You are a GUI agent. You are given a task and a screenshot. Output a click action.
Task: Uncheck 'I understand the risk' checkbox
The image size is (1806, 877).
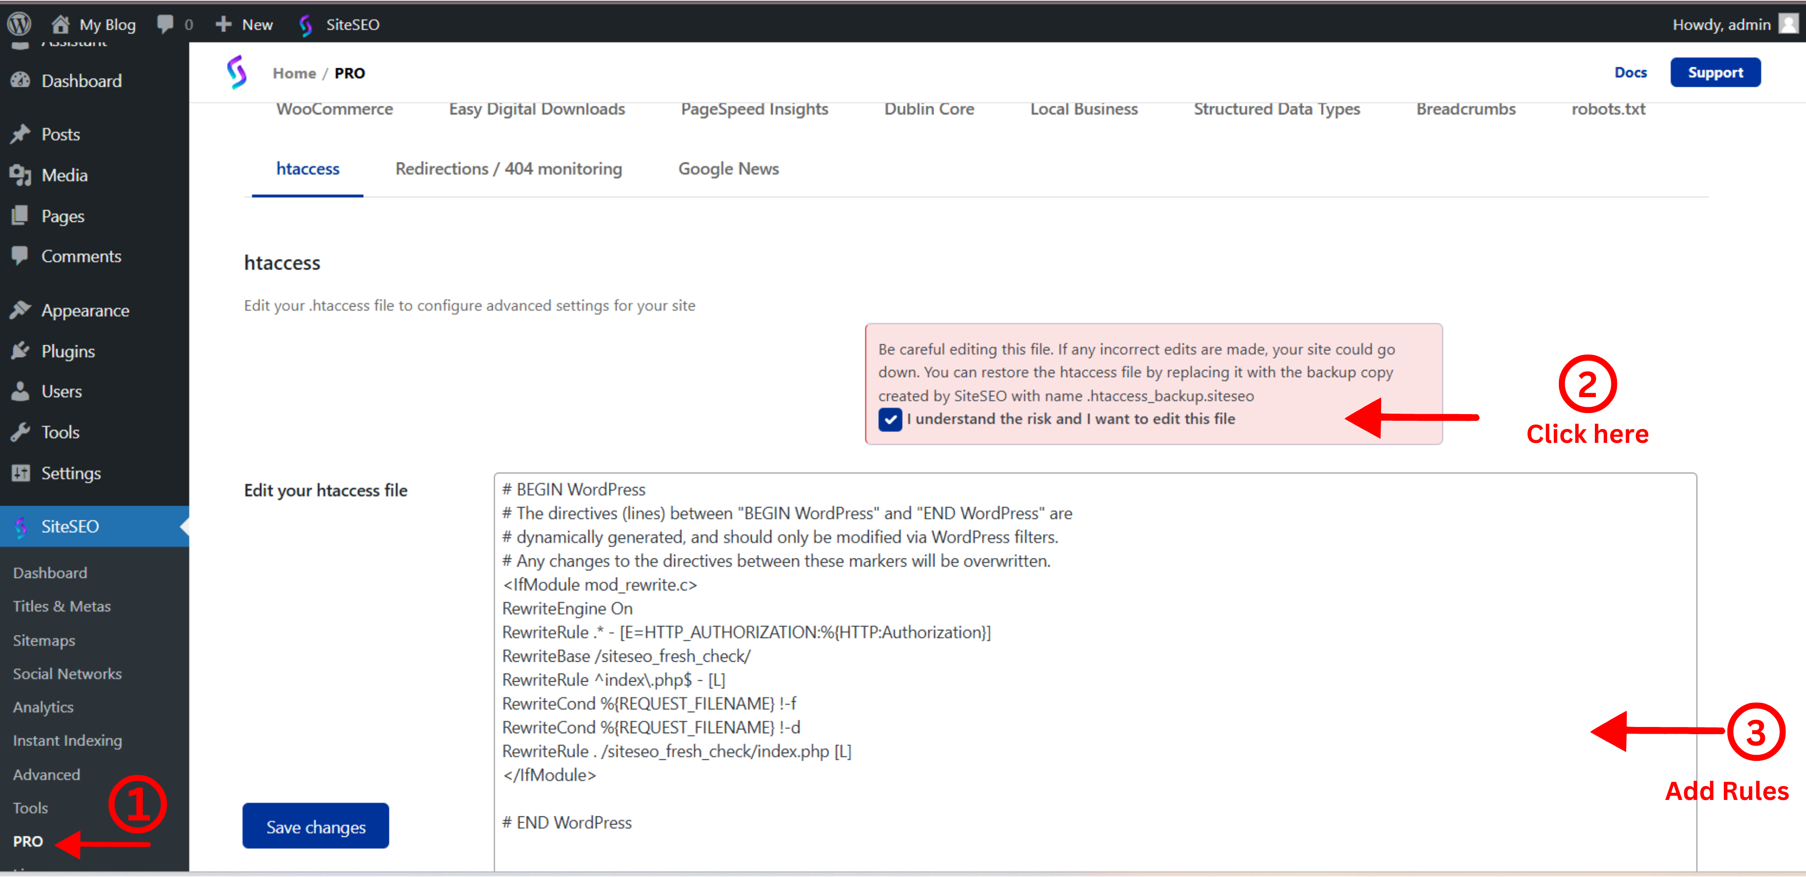[x=890, y=419]
